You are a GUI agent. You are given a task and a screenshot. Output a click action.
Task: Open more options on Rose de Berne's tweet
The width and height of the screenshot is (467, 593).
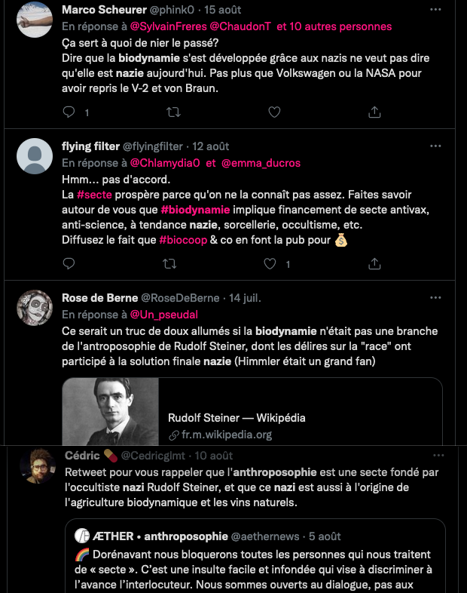[x=435, y=297]
